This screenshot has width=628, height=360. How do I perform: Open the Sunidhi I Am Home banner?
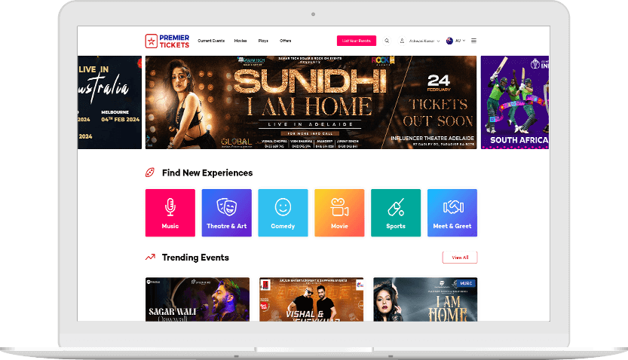point(311,102)
